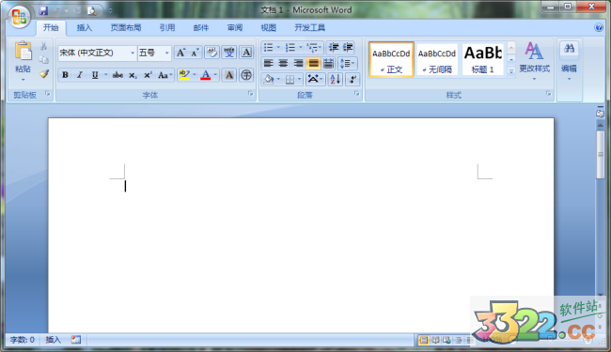
Task: Click the Office button logo
Action: (19, 17)
